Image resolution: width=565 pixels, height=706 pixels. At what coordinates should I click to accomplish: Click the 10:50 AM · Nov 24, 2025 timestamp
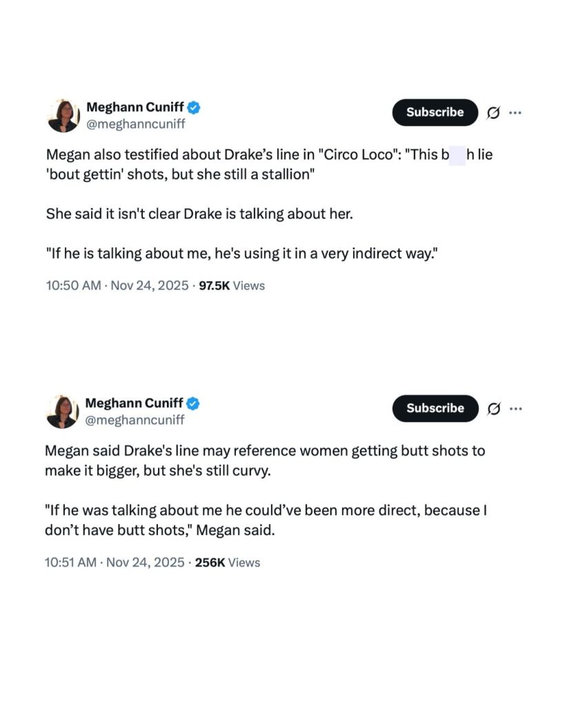click(117, 285)
